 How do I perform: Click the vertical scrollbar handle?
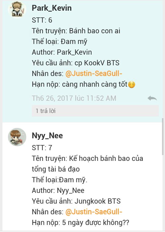163,136
